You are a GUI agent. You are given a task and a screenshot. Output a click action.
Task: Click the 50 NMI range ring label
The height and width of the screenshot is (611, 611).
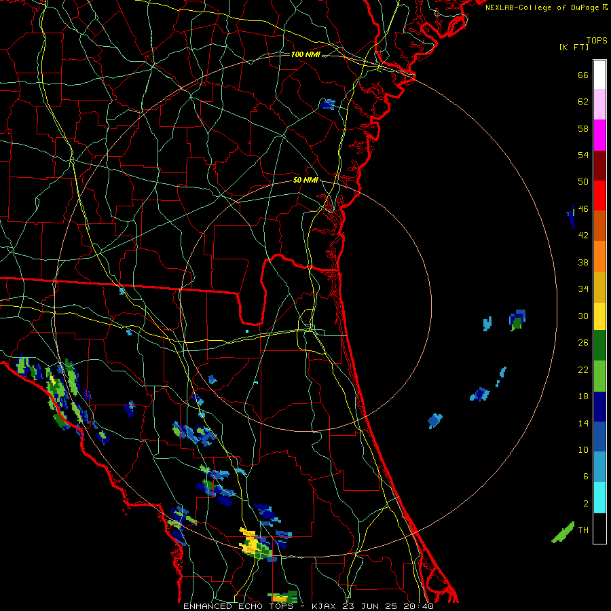coord(305,180)
